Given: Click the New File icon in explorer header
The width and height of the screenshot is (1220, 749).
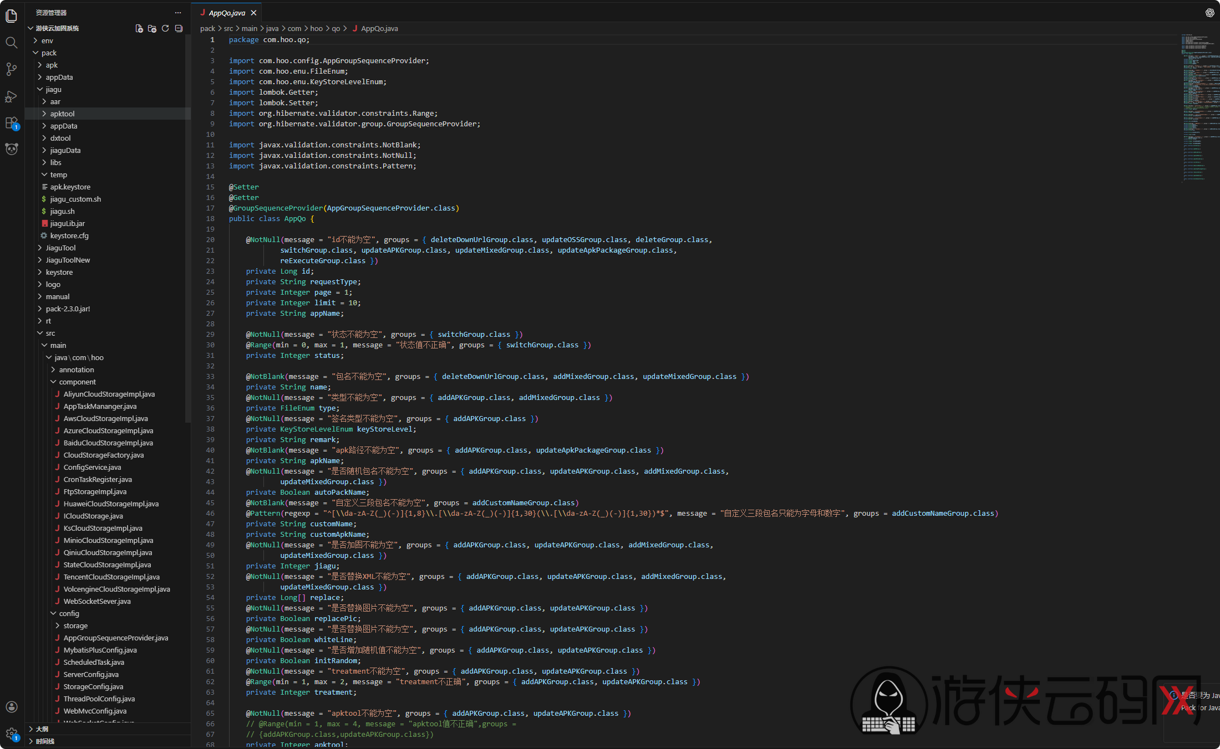Looking at the screenshot, I should [x=139, y=28].
